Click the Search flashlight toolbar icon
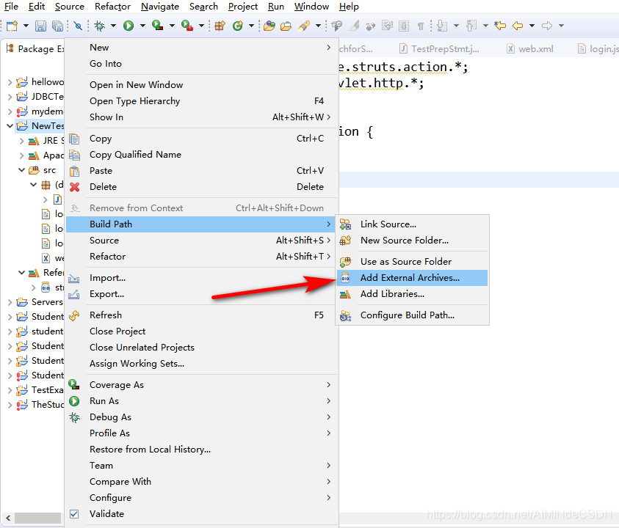Viewport: 619px width, 528px height. [304, 26]
